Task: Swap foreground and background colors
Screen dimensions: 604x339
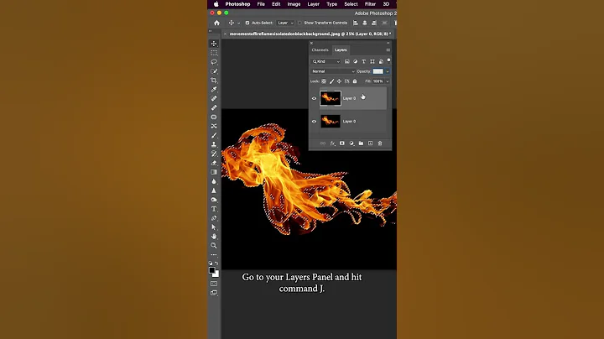Action: click(216, 263)
